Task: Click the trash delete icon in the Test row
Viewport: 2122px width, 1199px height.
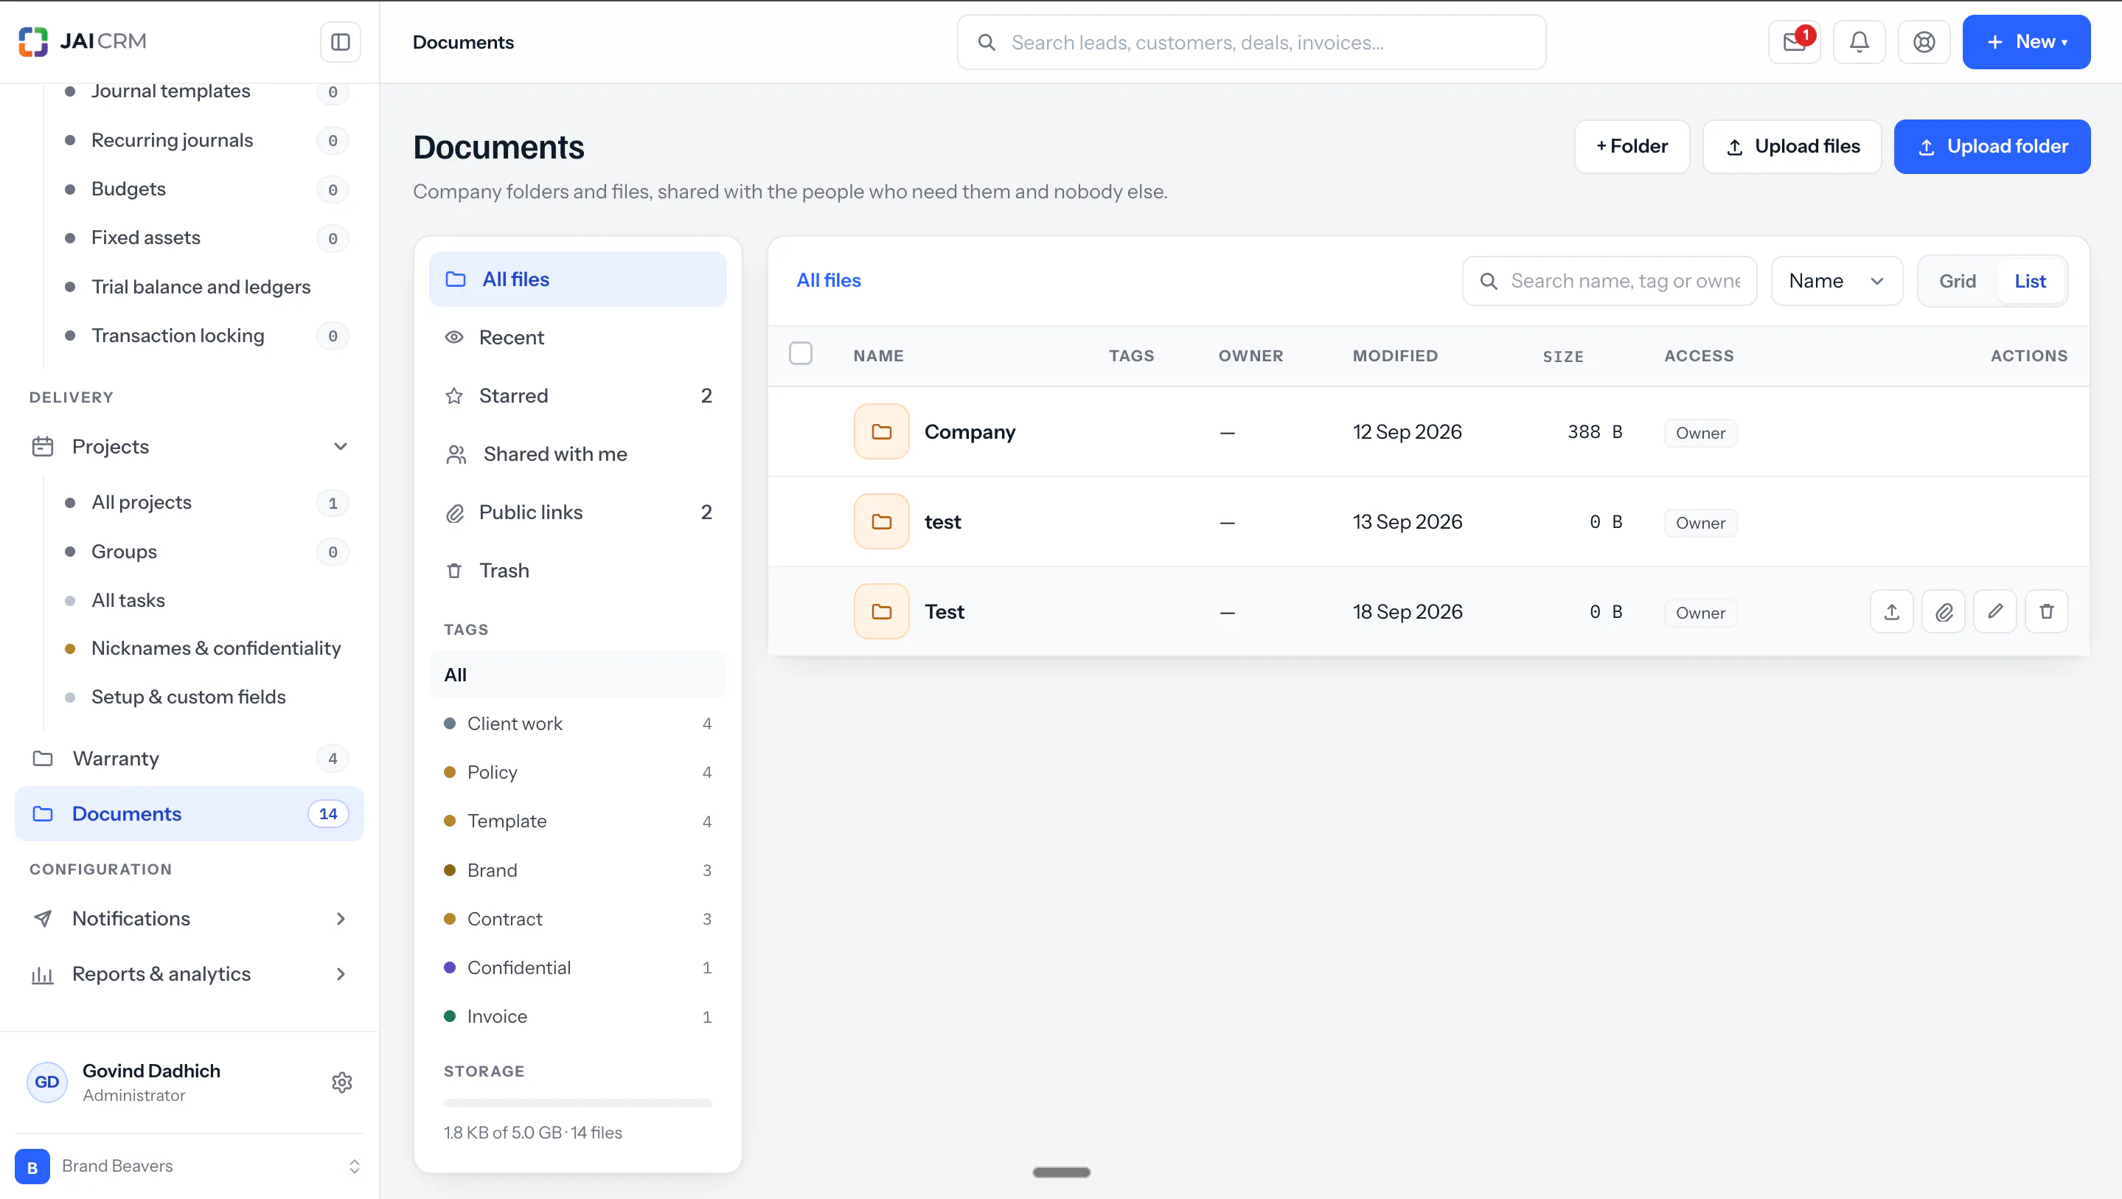Action: pyautogui.click(x=2047, y=611)
